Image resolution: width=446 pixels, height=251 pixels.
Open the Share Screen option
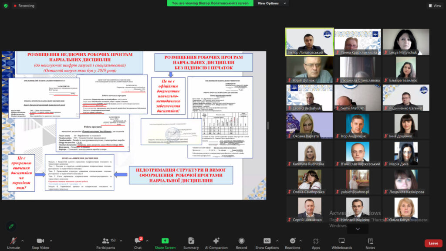(165, 243)
